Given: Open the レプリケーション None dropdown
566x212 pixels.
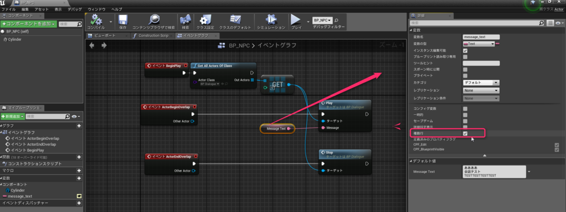Looking at the screenshot, I should [481, 90].
